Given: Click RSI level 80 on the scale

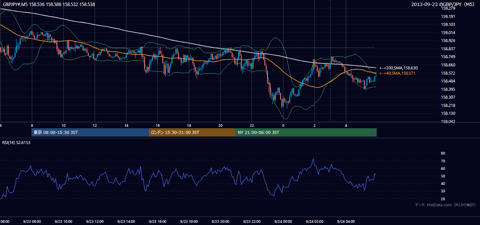Looking at the screenshot, I should coord(443,153).
